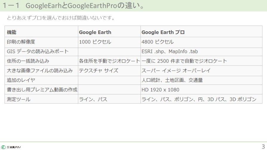Click the 1000 ピクセル cell

click(x=95, y=42)
